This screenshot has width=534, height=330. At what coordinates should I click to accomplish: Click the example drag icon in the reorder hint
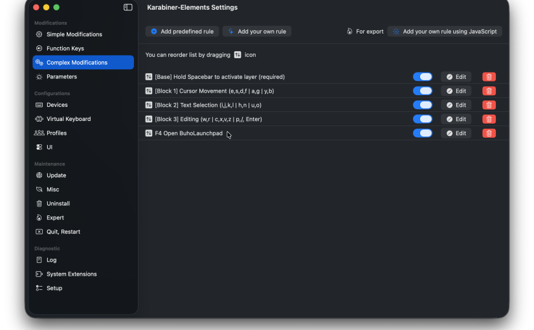pyautogui.click(x=238, y=55)
